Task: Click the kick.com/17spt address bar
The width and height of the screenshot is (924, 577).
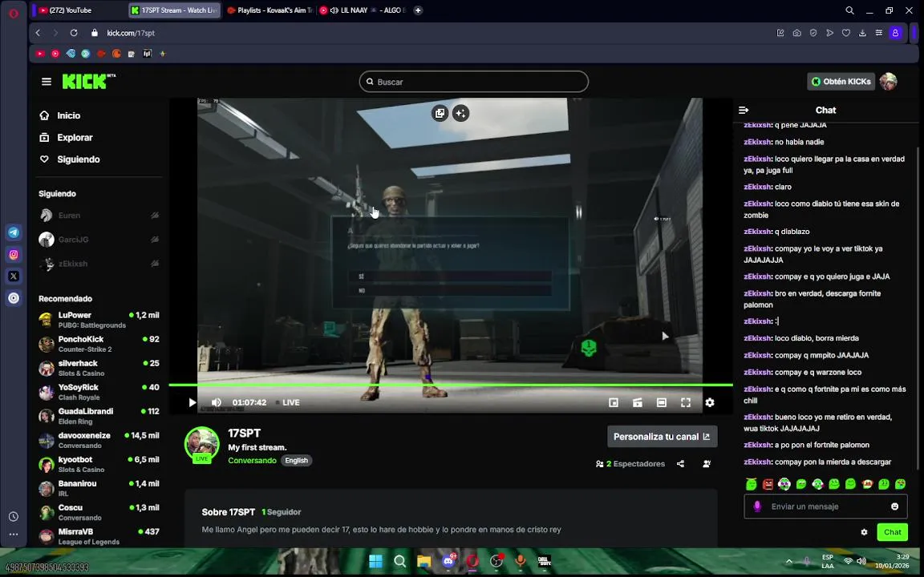Action: pyautogui.click(x=131, y=33)
